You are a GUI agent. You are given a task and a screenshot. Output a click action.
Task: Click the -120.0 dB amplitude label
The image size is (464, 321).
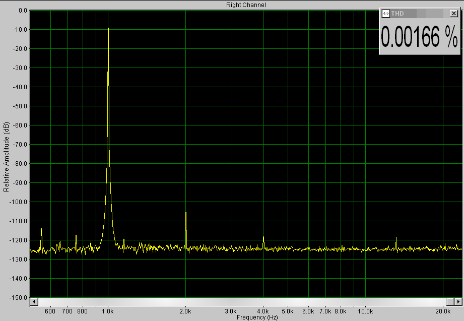(18, 240)
